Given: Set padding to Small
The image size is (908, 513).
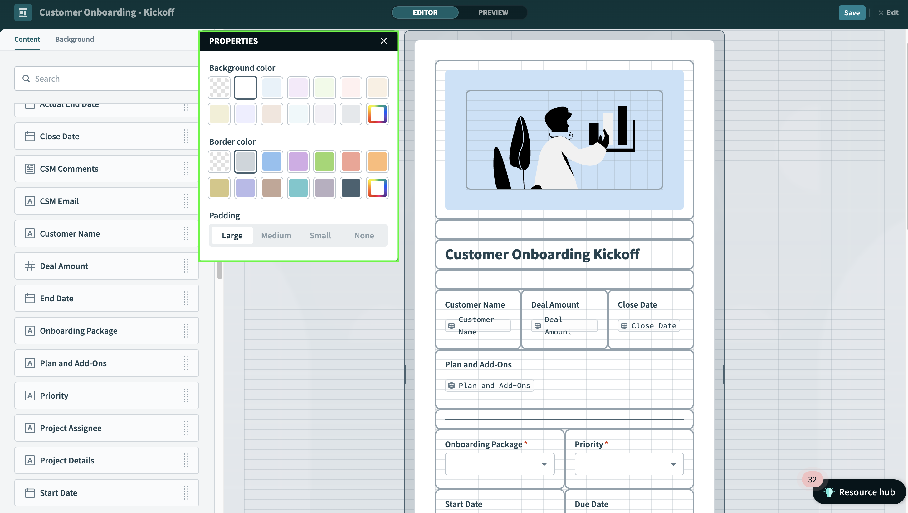Looking at the screenshot, I should 320,235.
